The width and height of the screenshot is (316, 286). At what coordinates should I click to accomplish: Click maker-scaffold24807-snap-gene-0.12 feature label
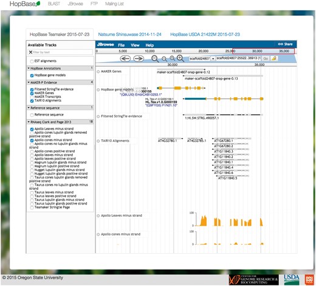pyautogui.click(x=184, y=72)
